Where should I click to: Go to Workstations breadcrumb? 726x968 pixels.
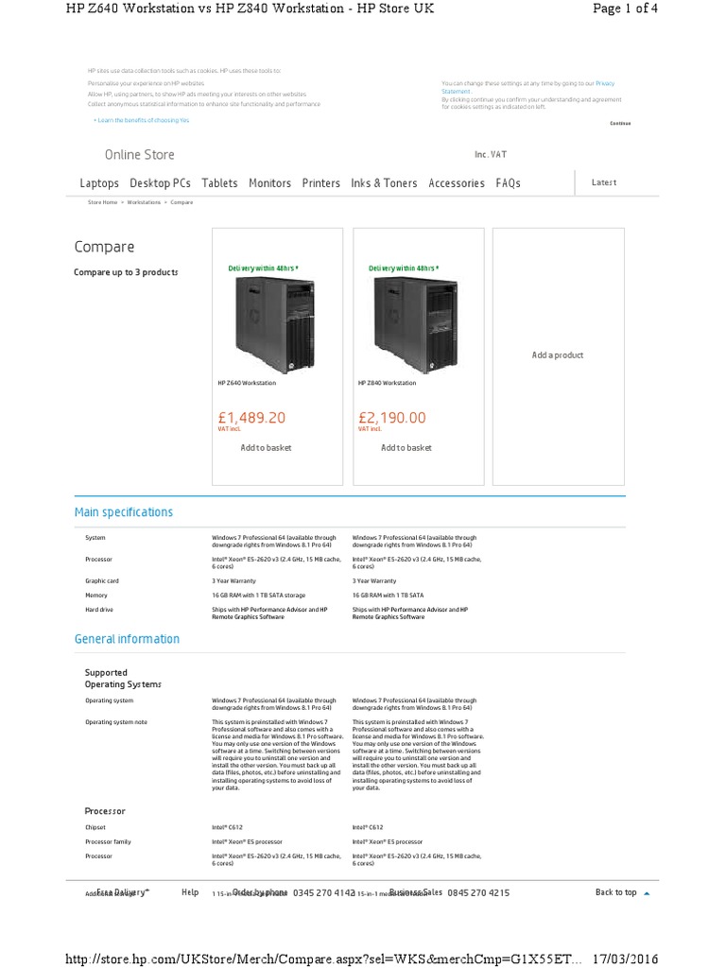144,202
